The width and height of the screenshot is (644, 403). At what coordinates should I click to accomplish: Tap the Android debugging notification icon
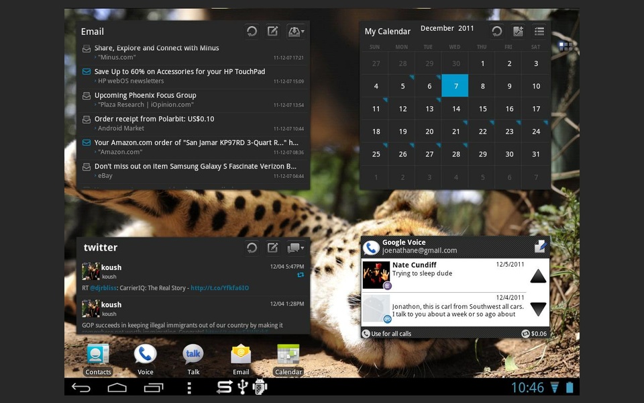[x=260, y=387]
